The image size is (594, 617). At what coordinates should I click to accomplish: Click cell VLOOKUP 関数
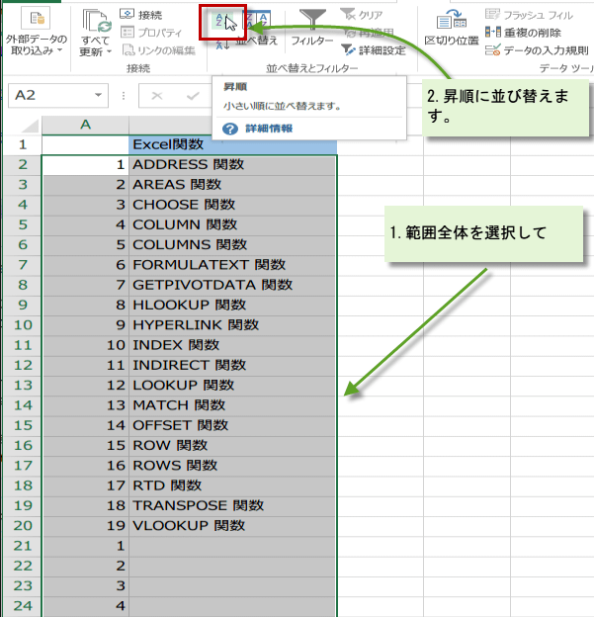pyautogui.click(x=232, y=526)
